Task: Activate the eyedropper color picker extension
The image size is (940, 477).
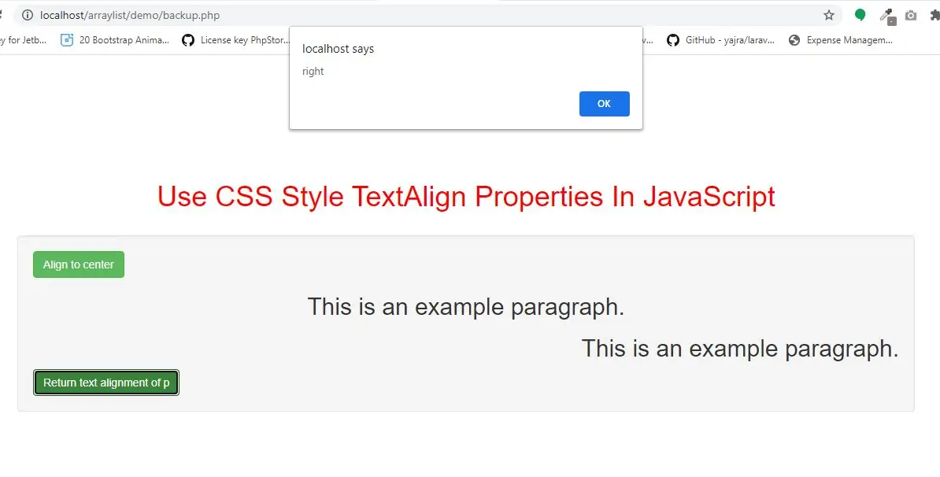Action: (887, 17)
